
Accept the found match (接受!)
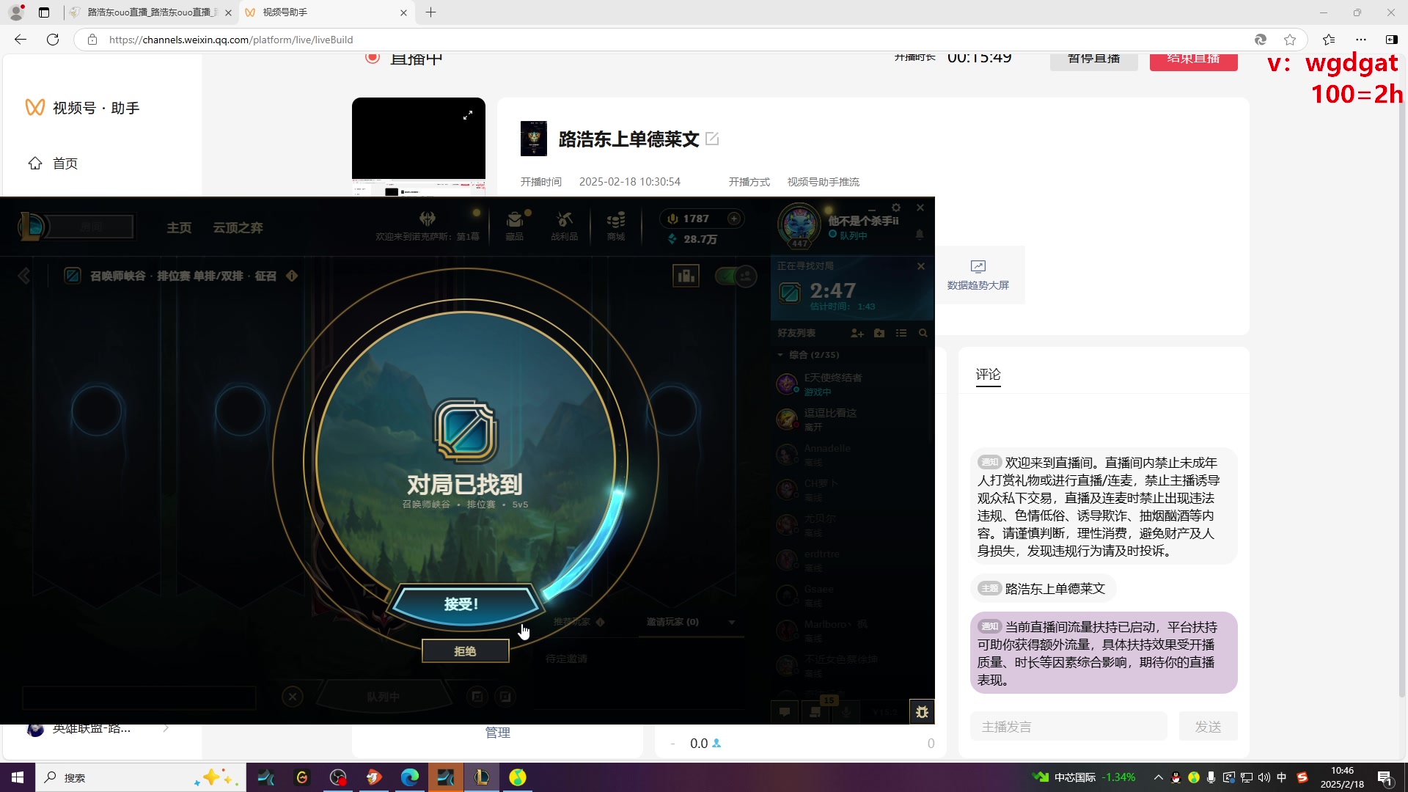(x=464, y=604)
